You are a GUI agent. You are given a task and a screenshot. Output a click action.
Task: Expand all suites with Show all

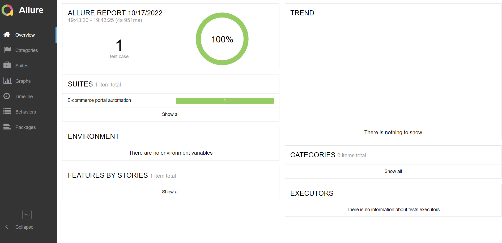point(171,114)
